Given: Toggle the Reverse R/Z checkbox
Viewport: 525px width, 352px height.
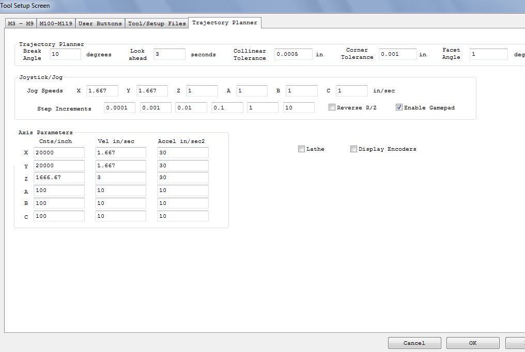Looking at the screenshot, I should (x=332, y=107).
